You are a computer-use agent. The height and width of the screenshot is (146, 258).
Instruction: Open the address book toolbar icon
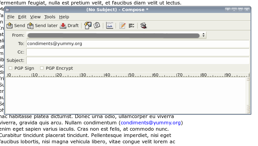[144, 26]
